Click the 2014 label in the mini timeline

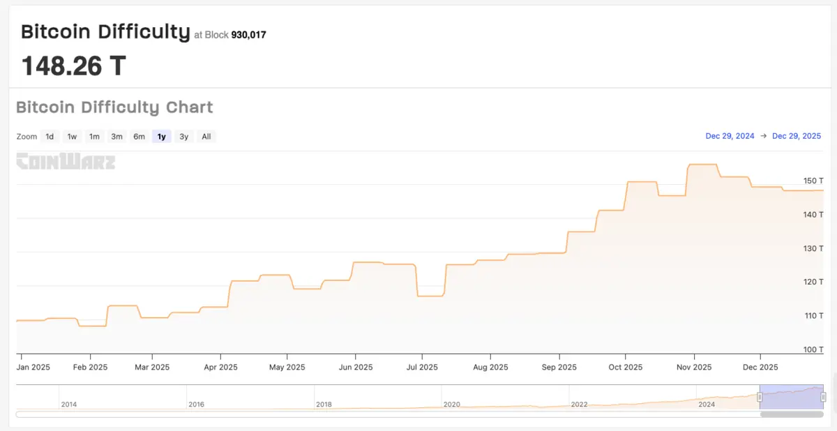point(70,404)
